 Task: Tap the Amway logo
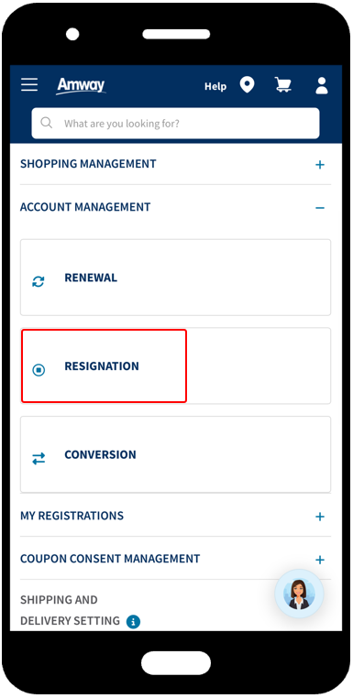click(x=81, y=85)
